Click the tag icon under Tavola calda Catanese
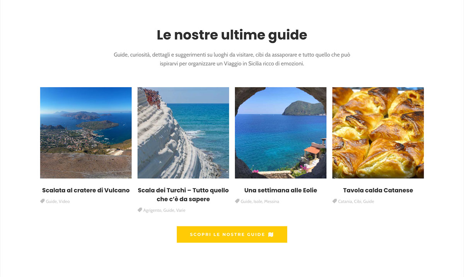Image resolution: width=464 pixels, height=277 pixels. [335, 201]
